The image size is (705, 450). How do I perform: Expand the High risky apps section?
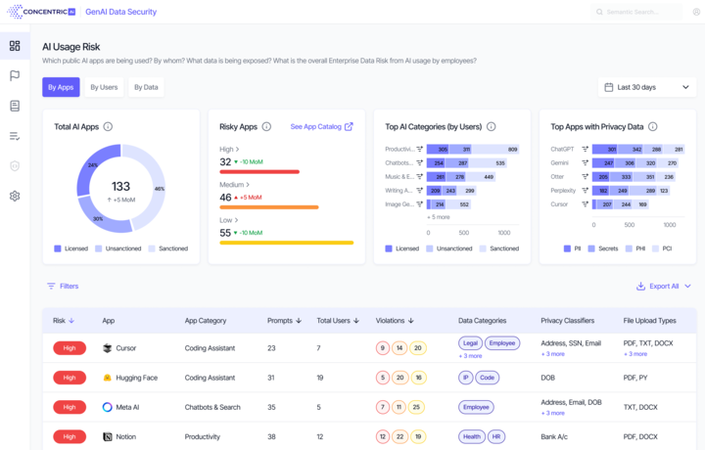point(230,150)
